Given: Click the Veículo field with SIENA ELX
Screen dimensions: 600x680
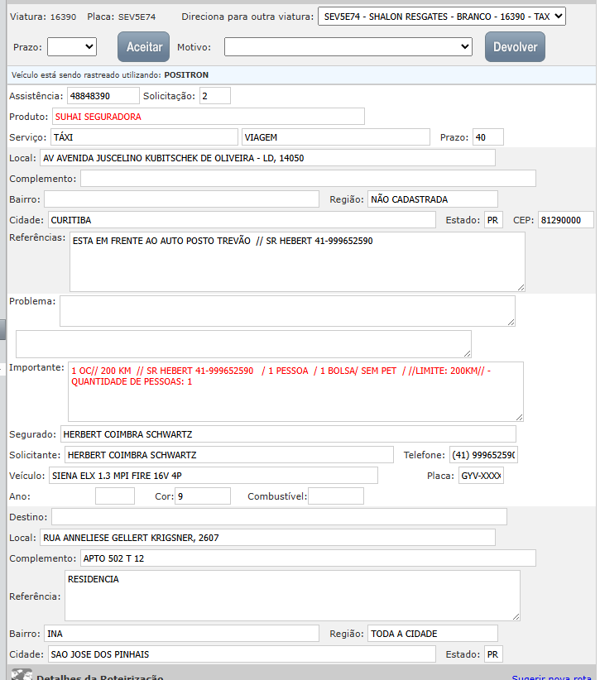Looking at the screenshot, I should point(213,476).
